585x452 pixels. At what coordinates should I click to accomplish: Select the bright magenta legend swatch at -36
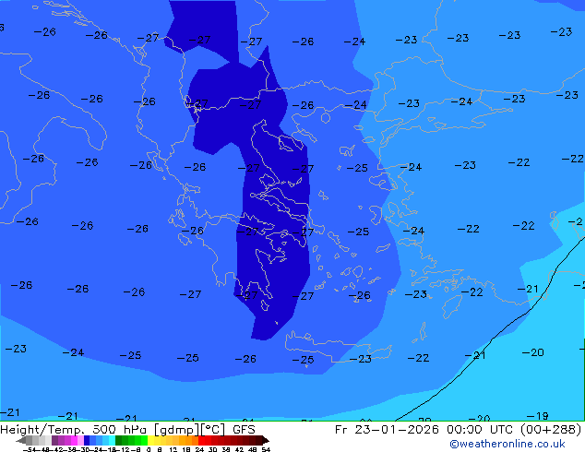74,440
